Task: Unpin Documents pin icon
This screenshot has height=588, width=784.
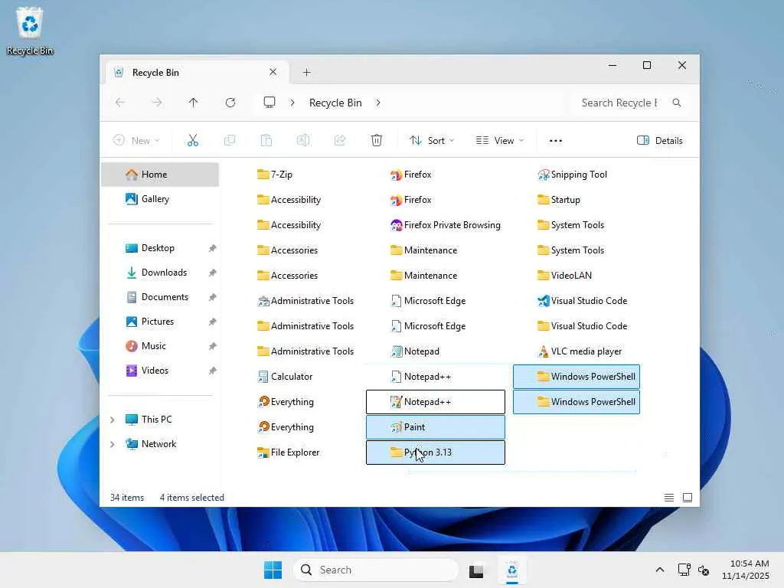Action: pos(213,297)
